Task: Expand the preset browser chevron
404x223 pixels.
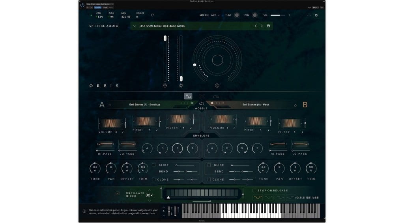Action: (135, 26)
